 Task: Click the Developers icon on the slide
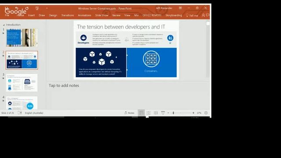click(x=83, y=38)
